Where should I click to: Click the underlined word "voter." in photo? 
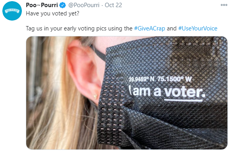point(185,93)
